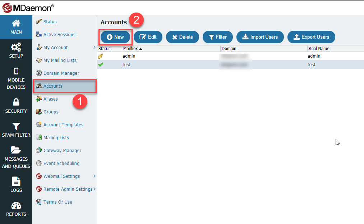Click the Edit button

click(148, 37)
